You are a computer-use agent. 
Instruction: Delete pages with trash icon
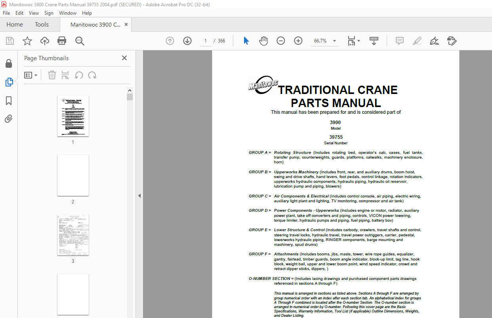point(52,75)
